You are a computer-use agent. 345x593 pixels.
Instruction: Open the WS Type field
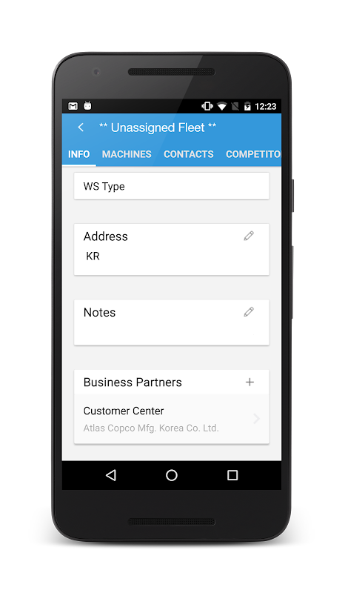pos(172,186)
